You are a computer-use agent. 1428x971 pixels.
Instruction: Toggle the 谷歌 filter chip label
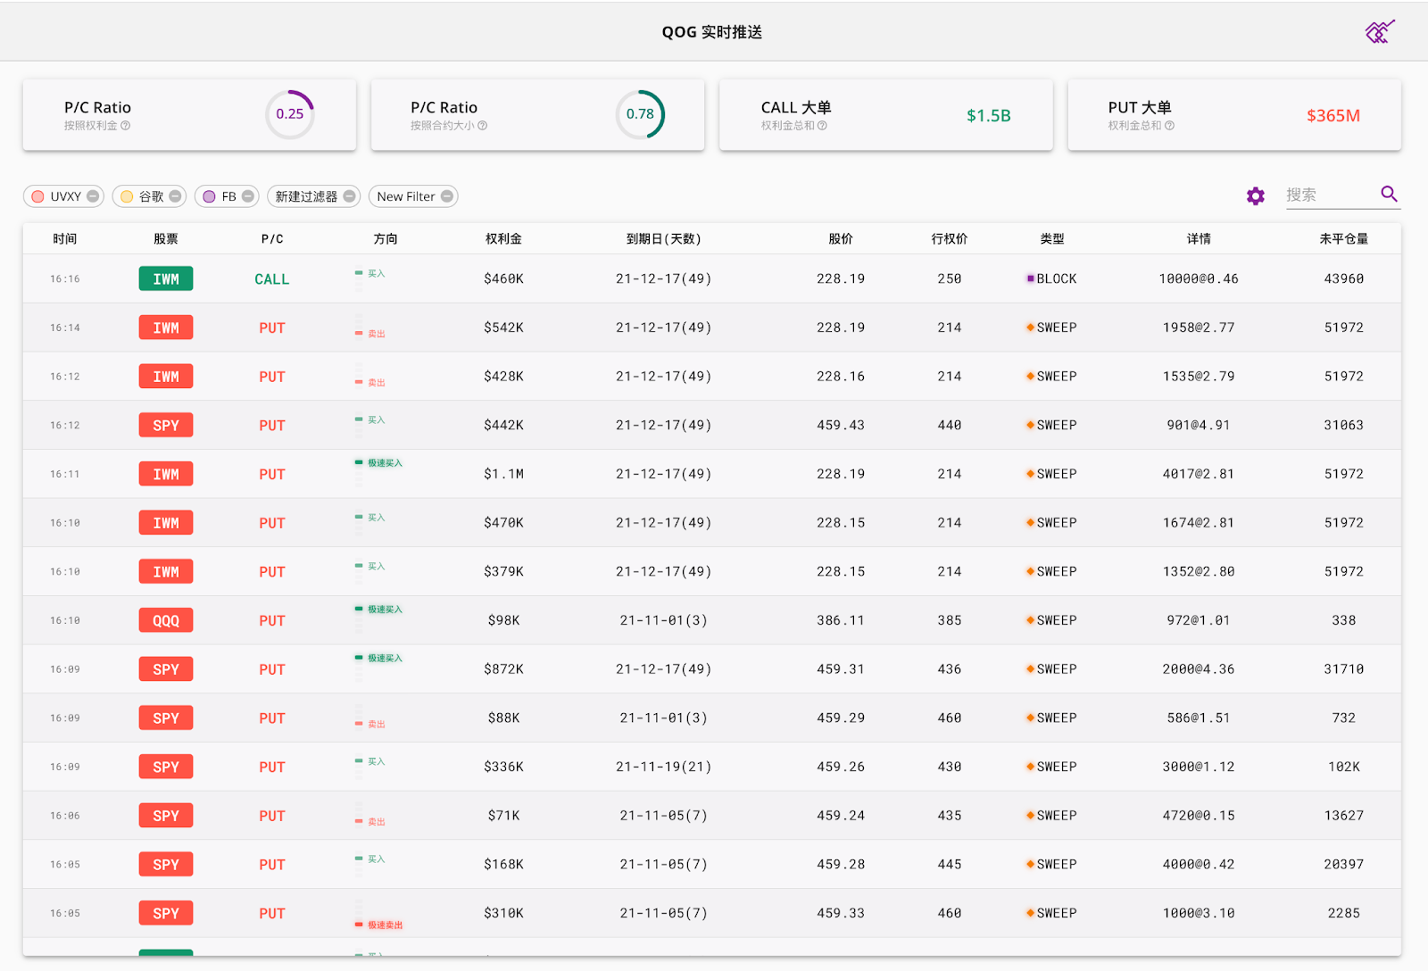click(151, 196)
